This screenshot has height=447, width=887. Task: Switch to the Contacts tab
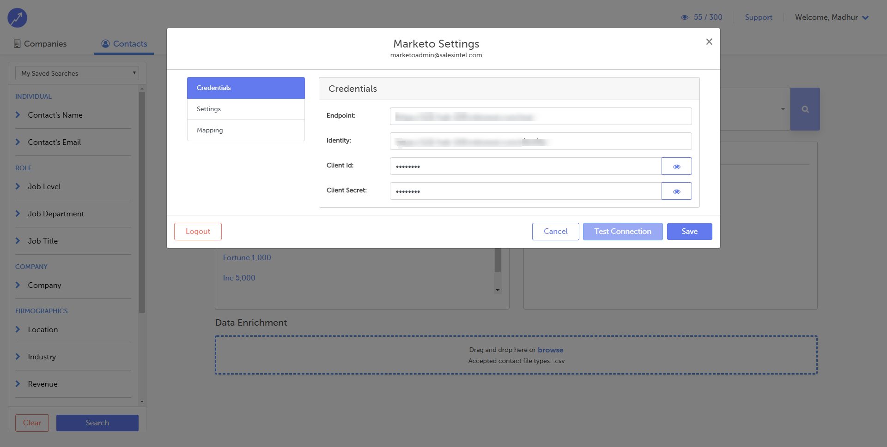(124, 44)
